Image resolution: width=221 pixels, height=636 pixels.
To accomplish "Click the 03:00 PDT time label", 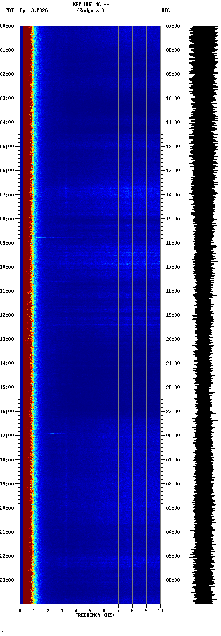I will [7, 98].
